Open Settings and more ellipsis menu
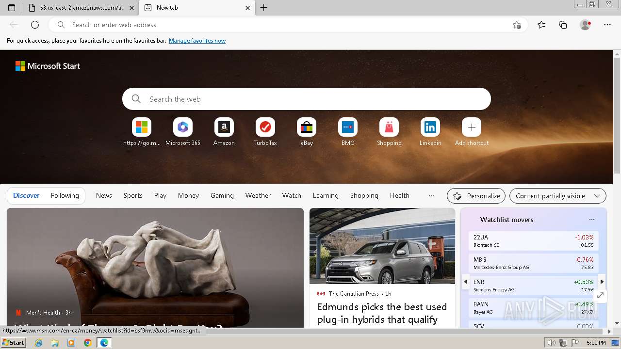This screenshot has height=349, width=621. [x=607, y=25]
